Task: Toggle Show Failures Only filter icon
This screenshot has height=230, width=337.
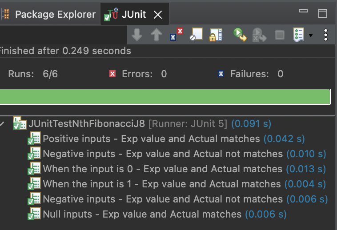Action: coord(177,35)
